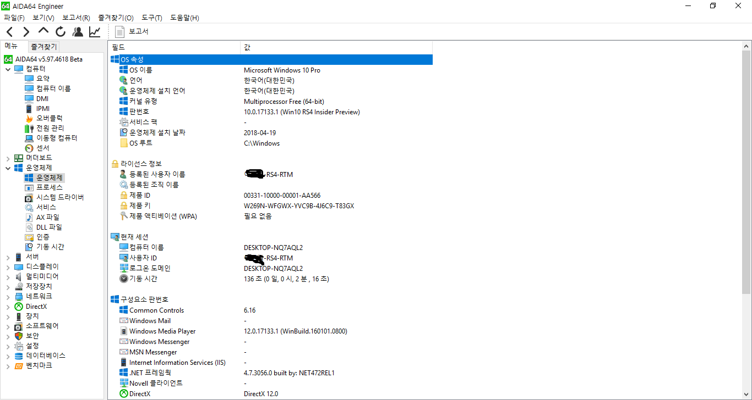Select the DMI item icon

coord(29,98)
